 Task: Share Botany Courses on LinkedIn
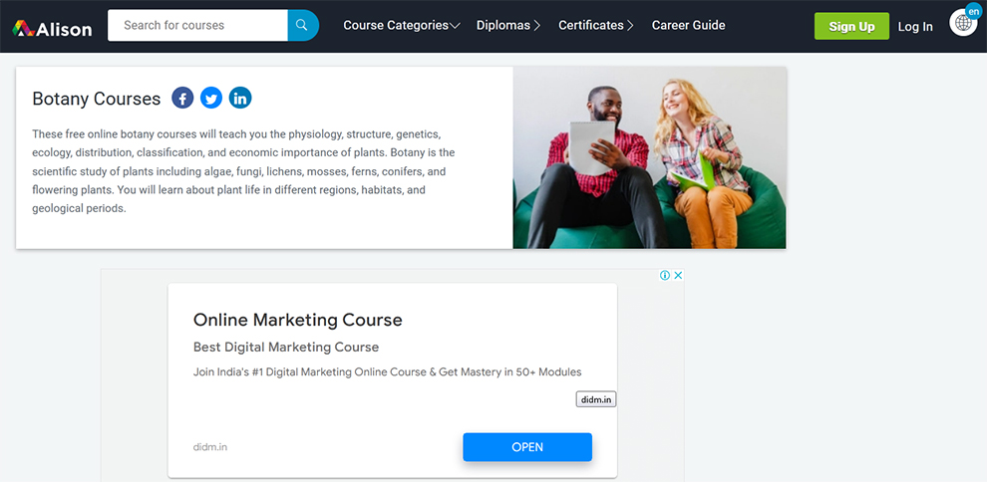(x=240, y=98)
